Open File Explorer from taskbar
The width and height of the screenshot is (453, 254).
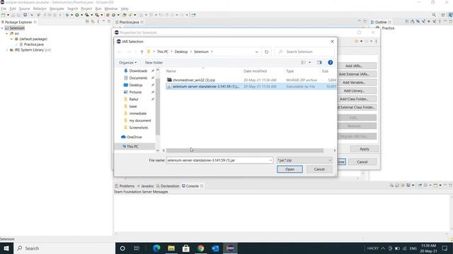[171, 248]
